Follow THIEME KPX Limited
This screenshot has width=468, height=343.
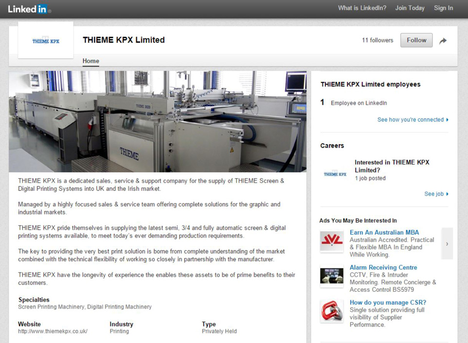coord(416,40)
